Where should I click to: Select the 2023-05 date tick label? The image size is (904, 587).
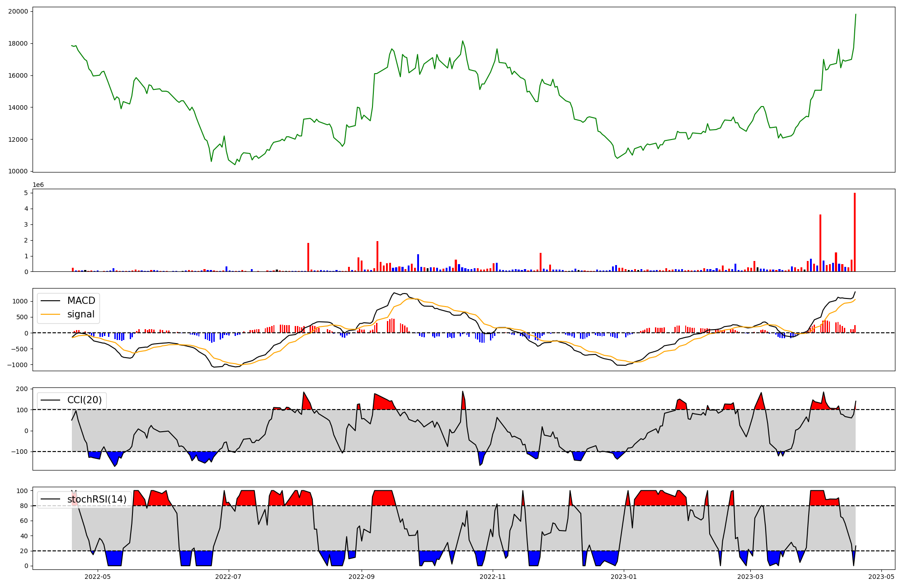pos(881,577)
